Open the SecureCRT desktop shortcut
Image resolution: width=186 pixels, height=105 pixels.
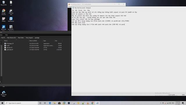(x=11, y=28)
